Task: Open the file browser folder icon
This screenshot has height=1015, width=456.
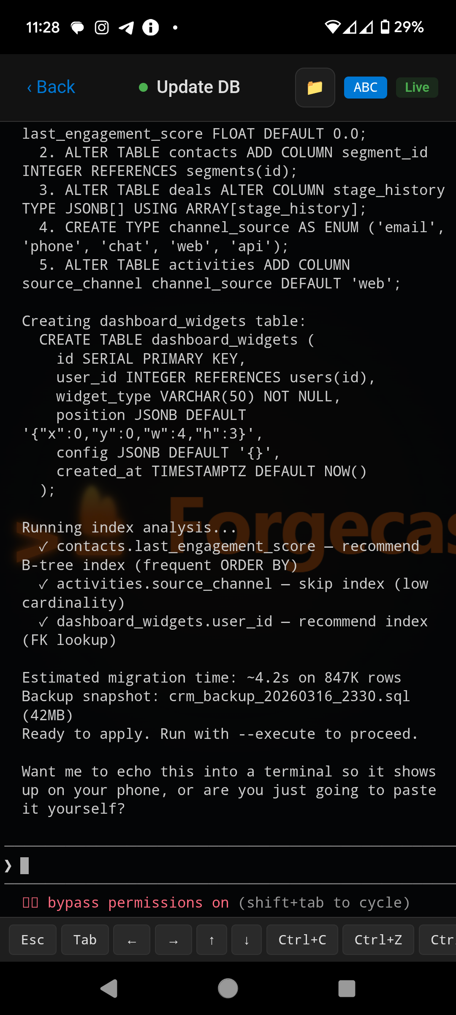Action: coord(315,87)
